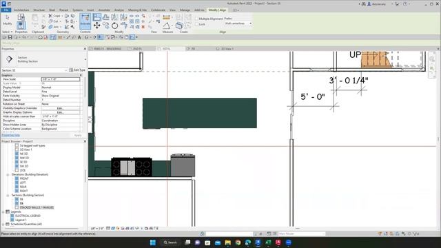The width and height of the screenshot is (441, 248).
Task: Close the Project Browser panel
Action: tap(85, 141)
